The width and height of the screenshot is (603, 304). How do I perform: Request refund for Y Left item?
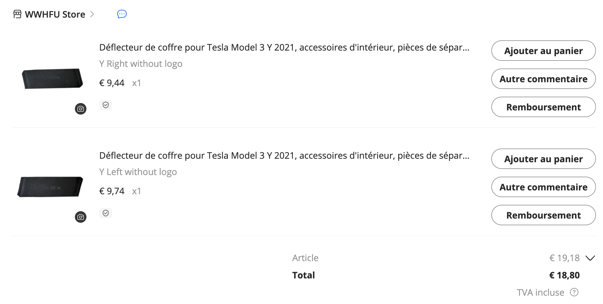543,215
